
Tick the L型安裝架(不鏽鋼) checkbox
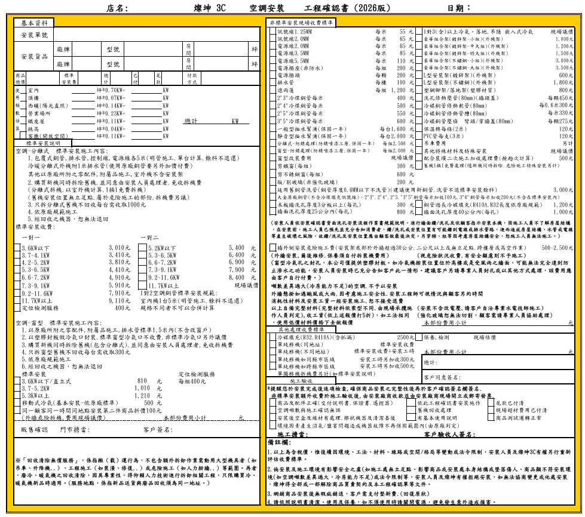coord(419,82)
